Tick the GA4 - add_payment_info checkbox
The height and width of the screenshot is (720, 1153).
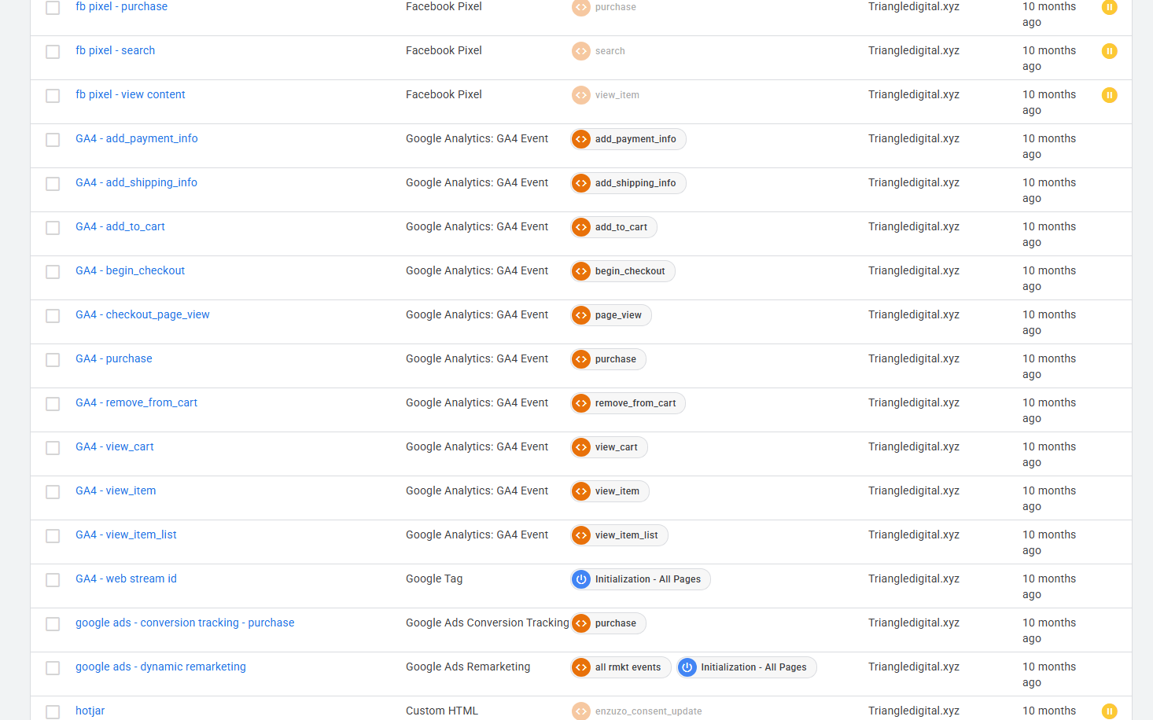53,140
